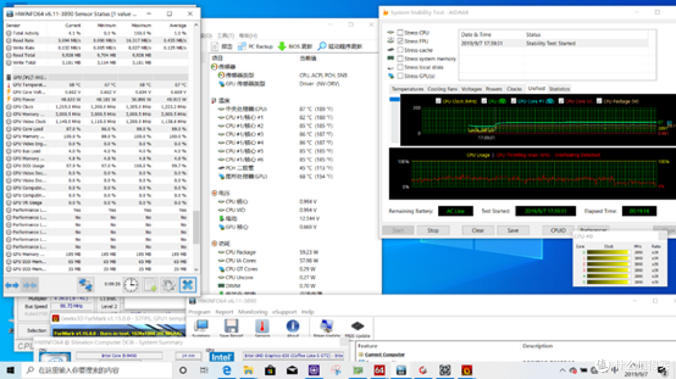Open Help menu in HWiNFO64

click(x=307, y=312)
